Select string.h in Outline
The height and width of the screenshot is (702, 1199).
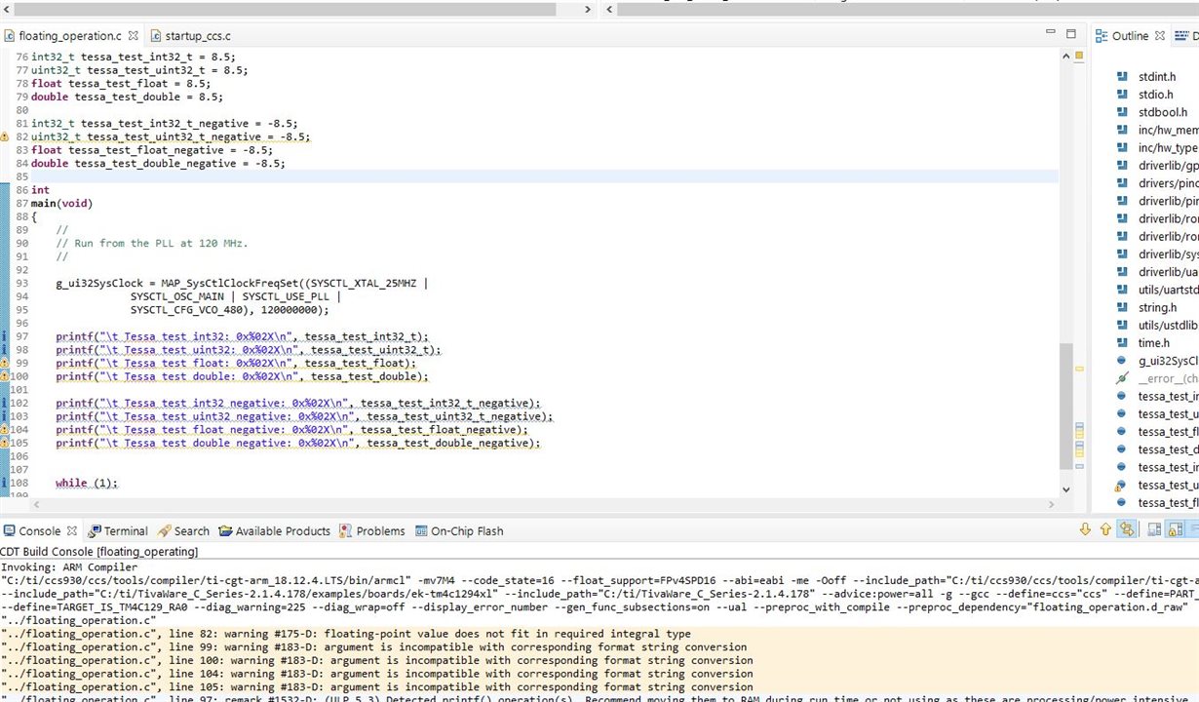[1157, 308]
